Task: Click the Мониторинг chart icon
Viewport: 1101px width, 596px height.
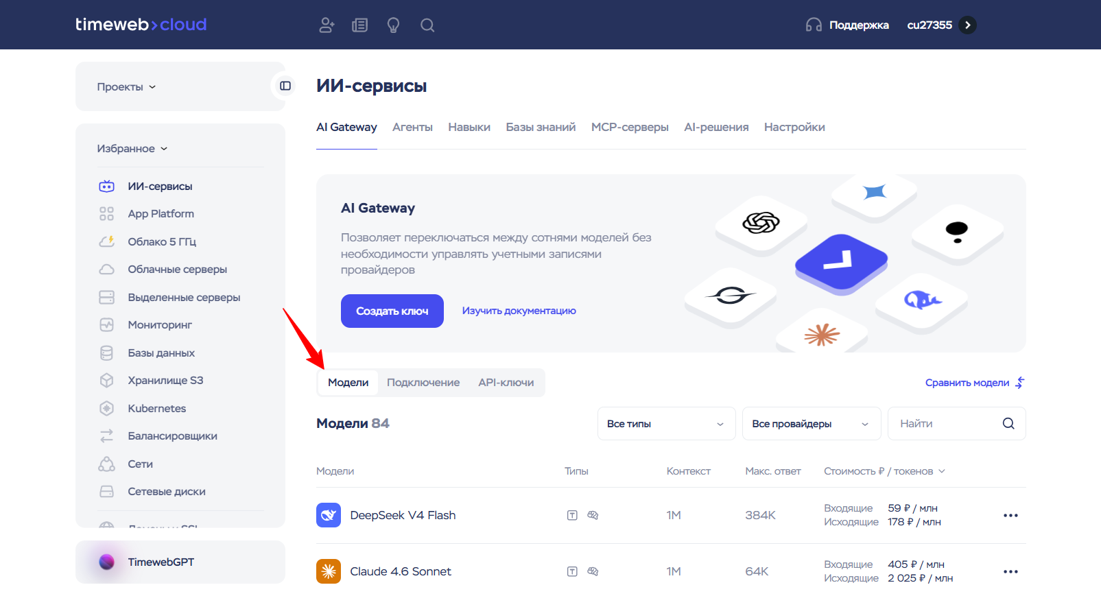Action: click(106, 324)
